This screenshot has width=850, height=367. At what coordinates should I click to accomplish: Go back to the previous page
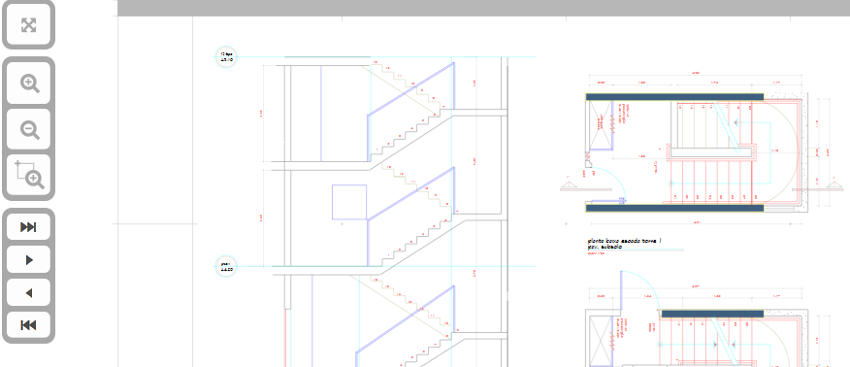point(28,293)
